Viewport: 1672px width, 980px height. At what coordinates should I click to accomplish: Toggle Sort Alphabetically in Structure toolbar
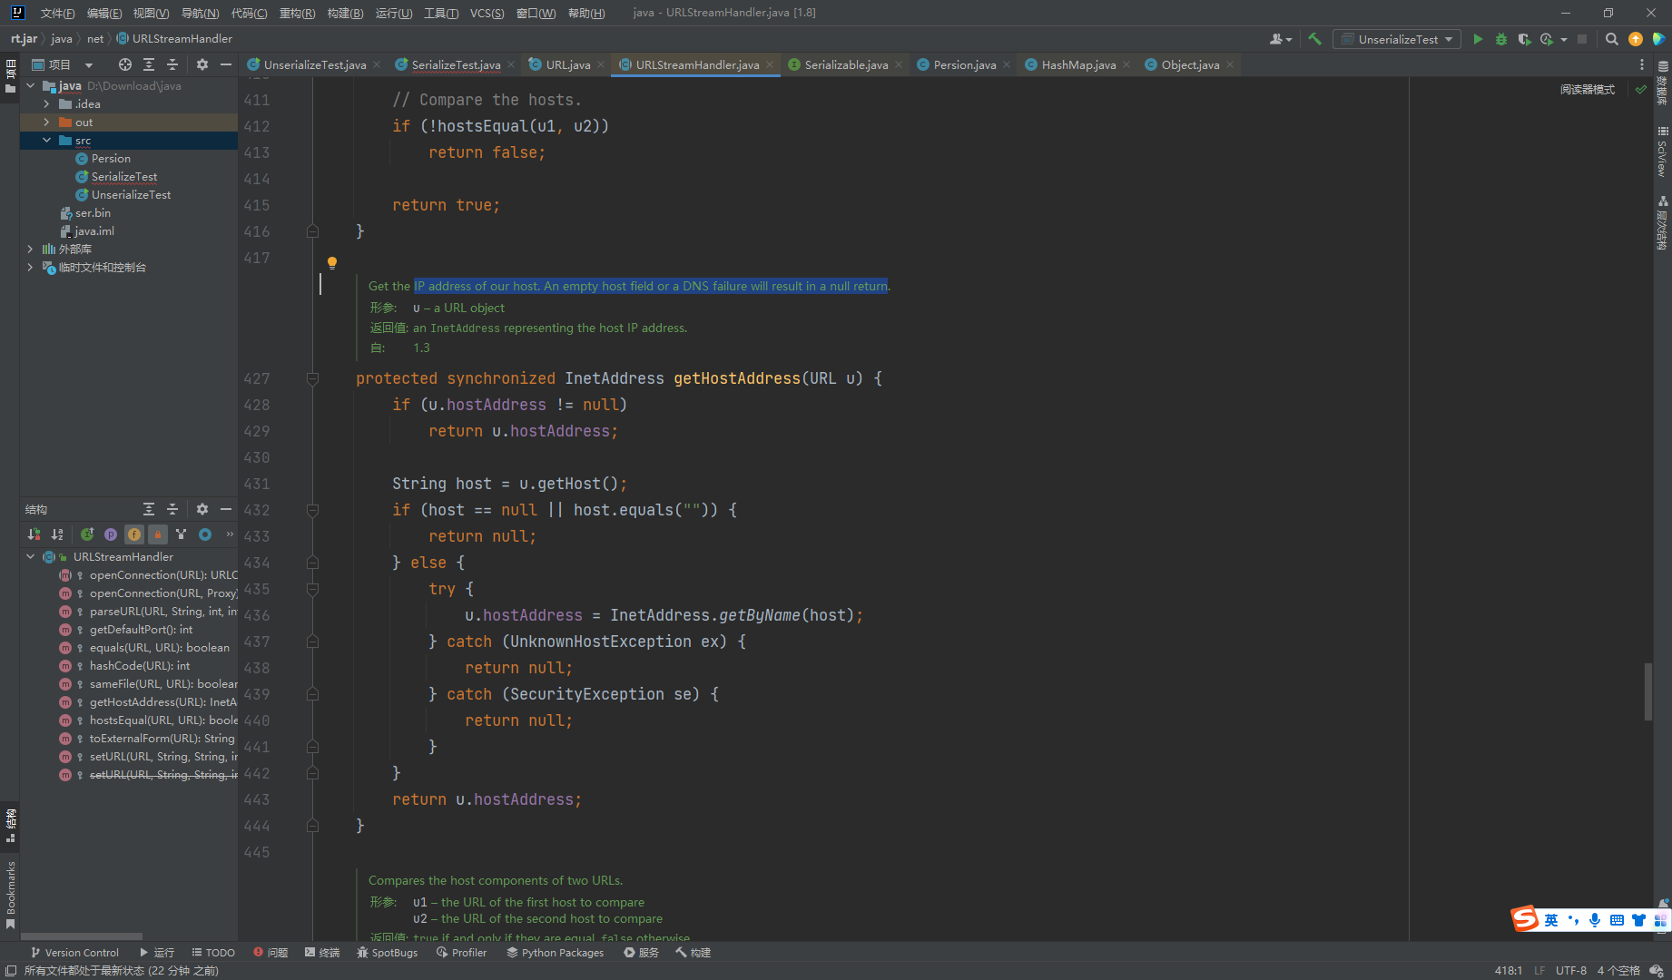tap(57, 534)
